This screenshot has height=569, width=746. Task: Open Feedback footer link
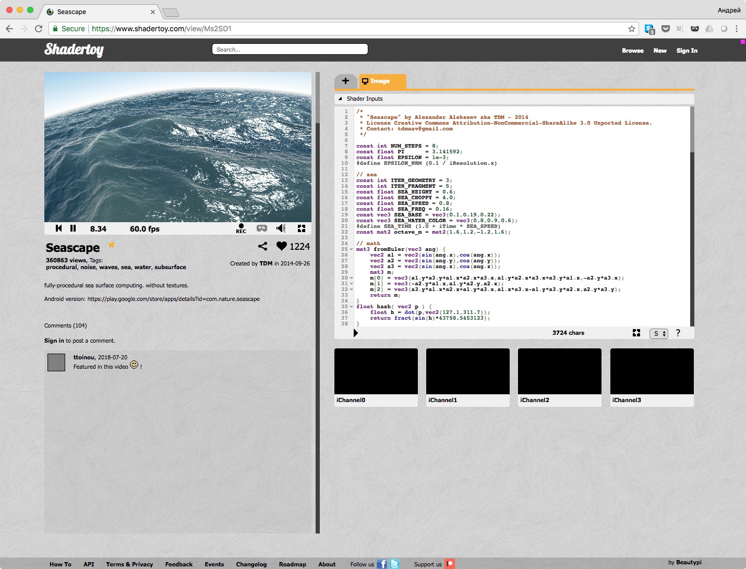[179, 564]
